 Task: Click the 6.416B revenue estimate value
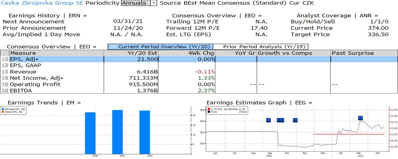(x=147, y=72)
